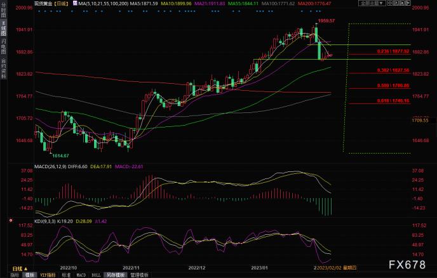Apply the BOLL template
The width and height of the screenshot is (437, 278).
tap(96, 275)
